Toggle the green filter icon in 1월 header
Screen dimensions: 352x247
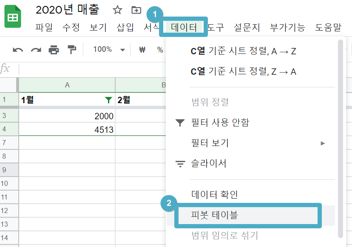(x=109, y=100)
